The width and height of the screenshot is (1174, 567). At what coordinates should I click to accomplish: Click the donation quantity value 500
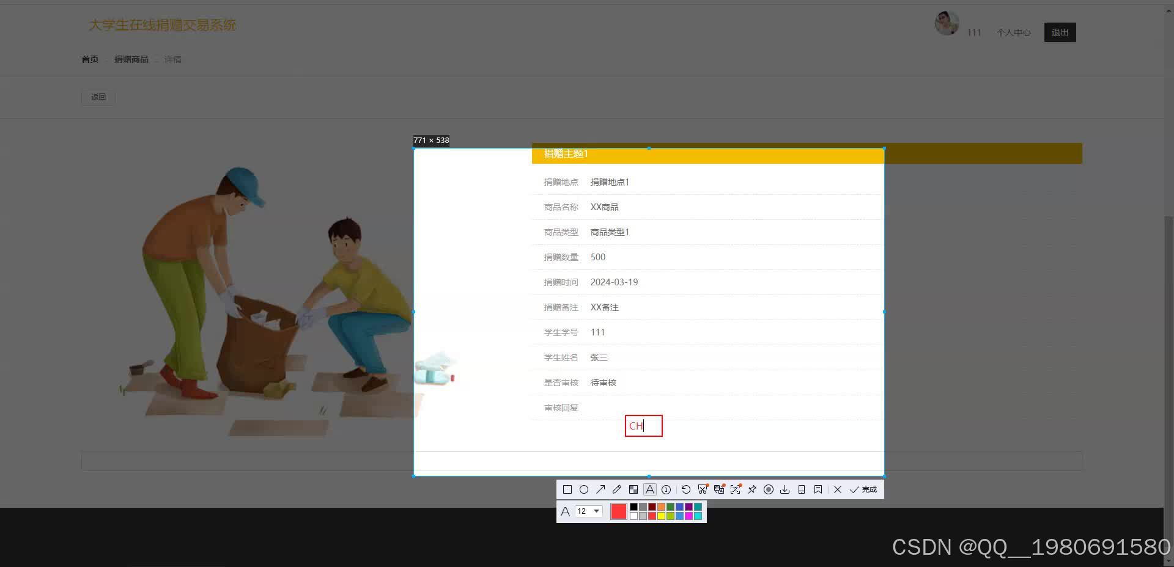coord(598,257)
